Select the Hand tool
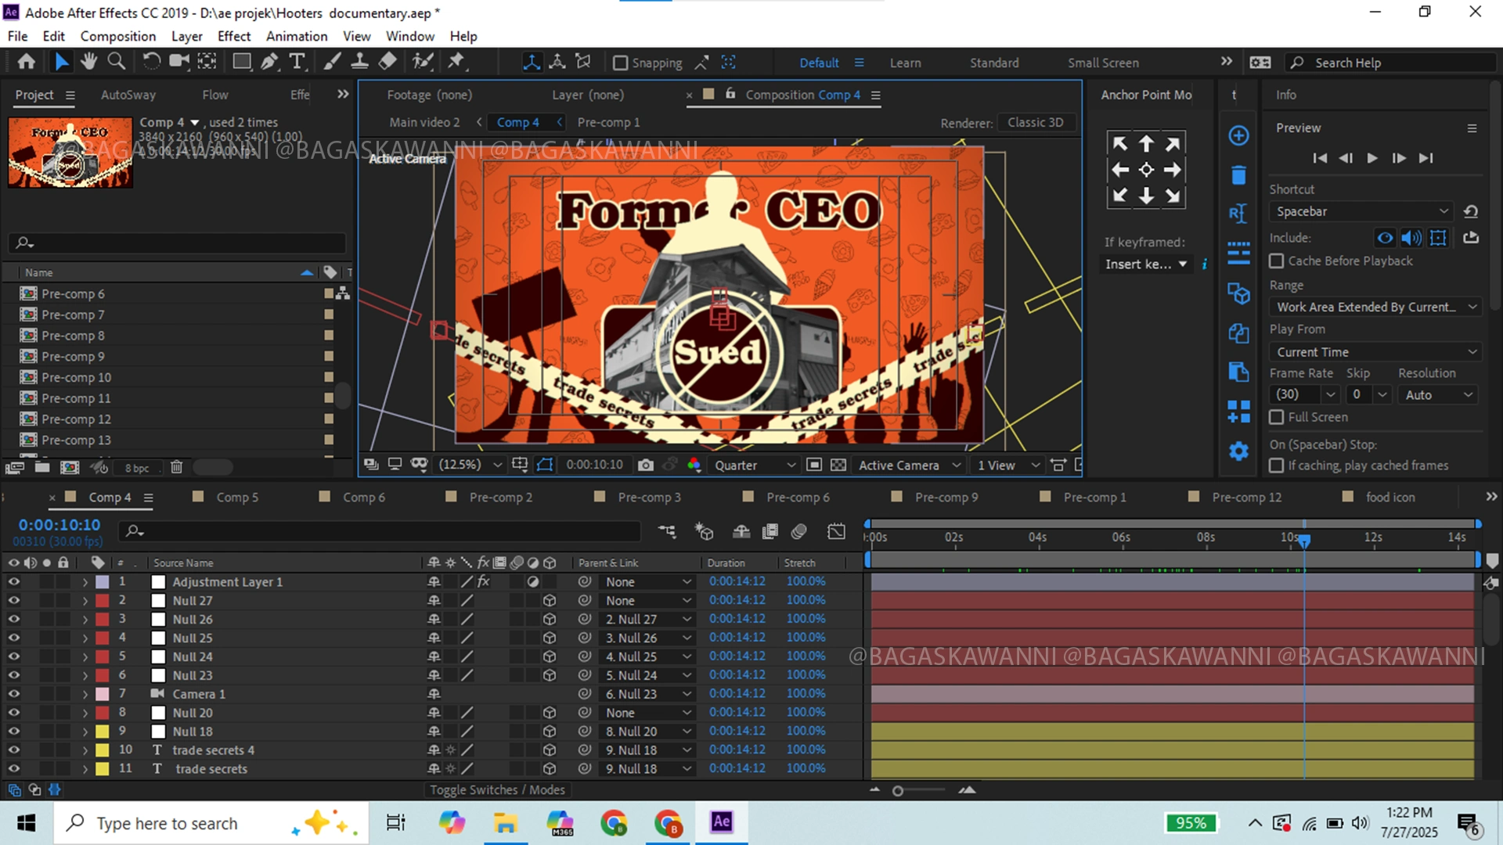 88,62
